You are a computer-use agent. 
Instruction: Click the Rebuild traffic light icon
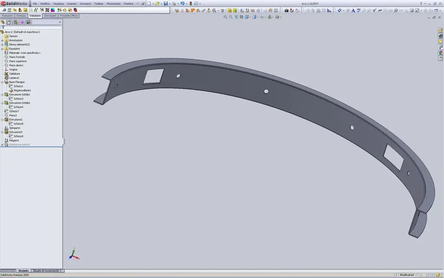[191, 3]
